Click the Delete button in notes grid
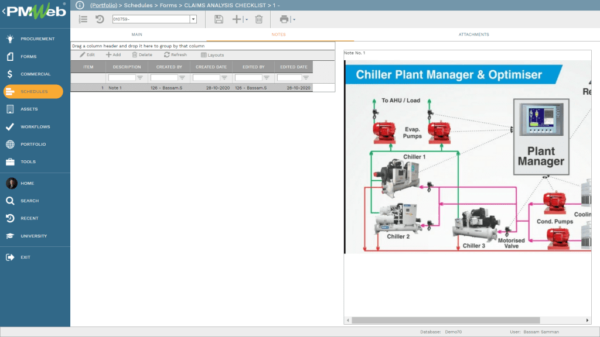Image resolution: width=600 pixels, height=337 pixels. (x=142, y=54)
